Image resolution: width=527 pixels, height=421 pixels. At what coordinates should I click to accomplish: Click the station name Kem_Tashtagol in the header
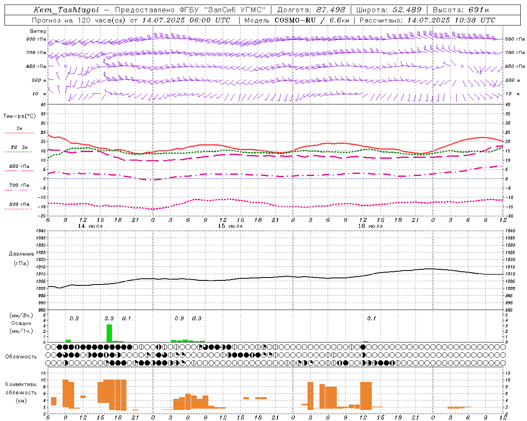click(x=66, y=10)
